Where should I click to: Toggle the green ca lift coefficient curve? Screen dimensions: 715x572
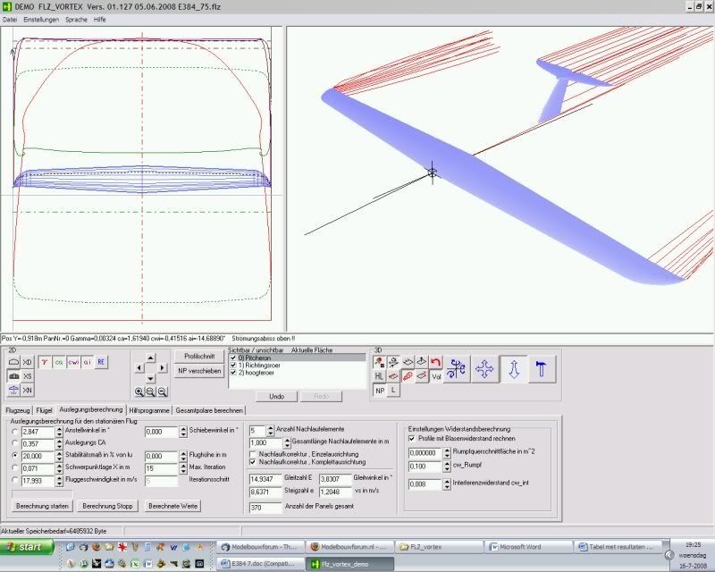[x=59, y=362]
